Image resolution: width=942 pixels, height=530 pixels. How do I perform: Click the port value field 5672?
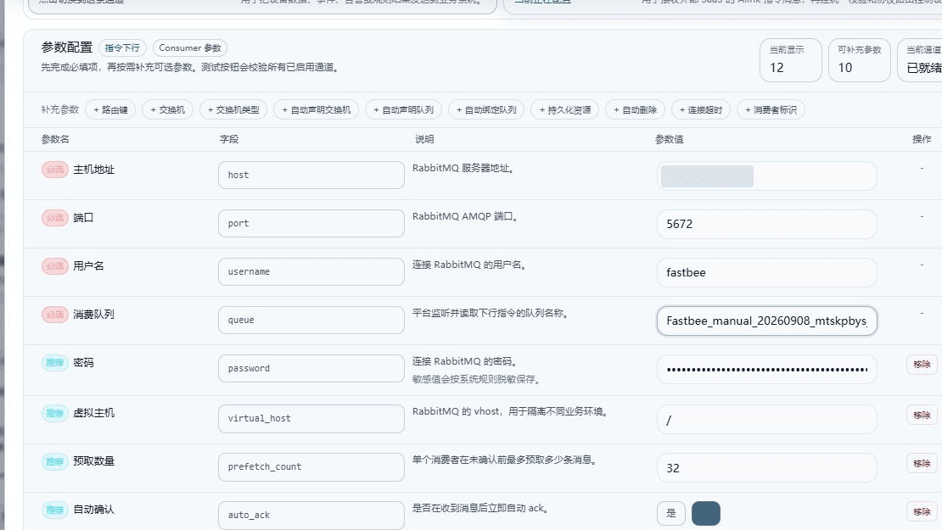767,224
